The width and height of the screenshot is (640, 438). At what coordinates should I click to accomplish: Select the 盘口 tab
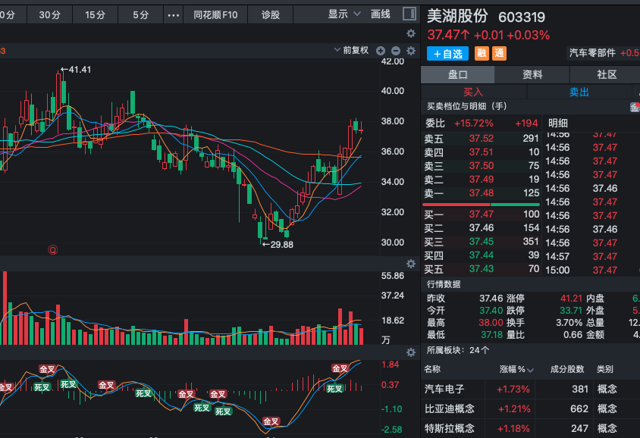click(x=457, y=74)
